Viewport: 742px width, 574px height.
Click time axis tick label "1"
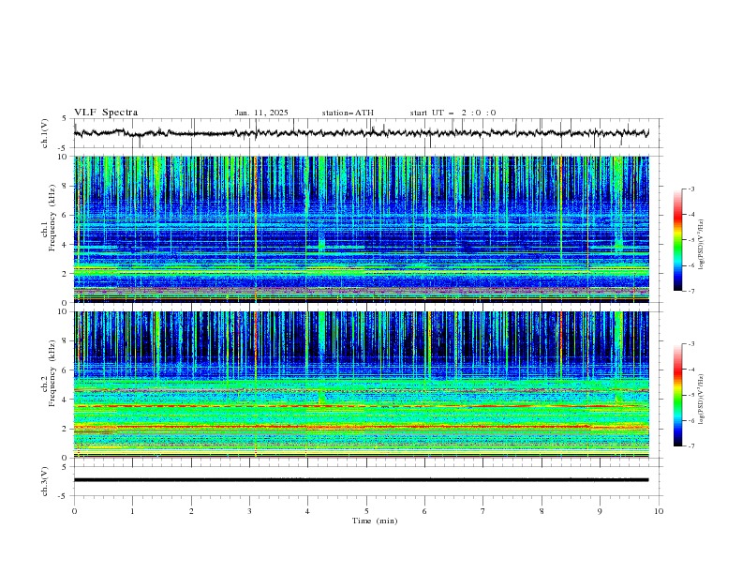click(x=132, y=511)
